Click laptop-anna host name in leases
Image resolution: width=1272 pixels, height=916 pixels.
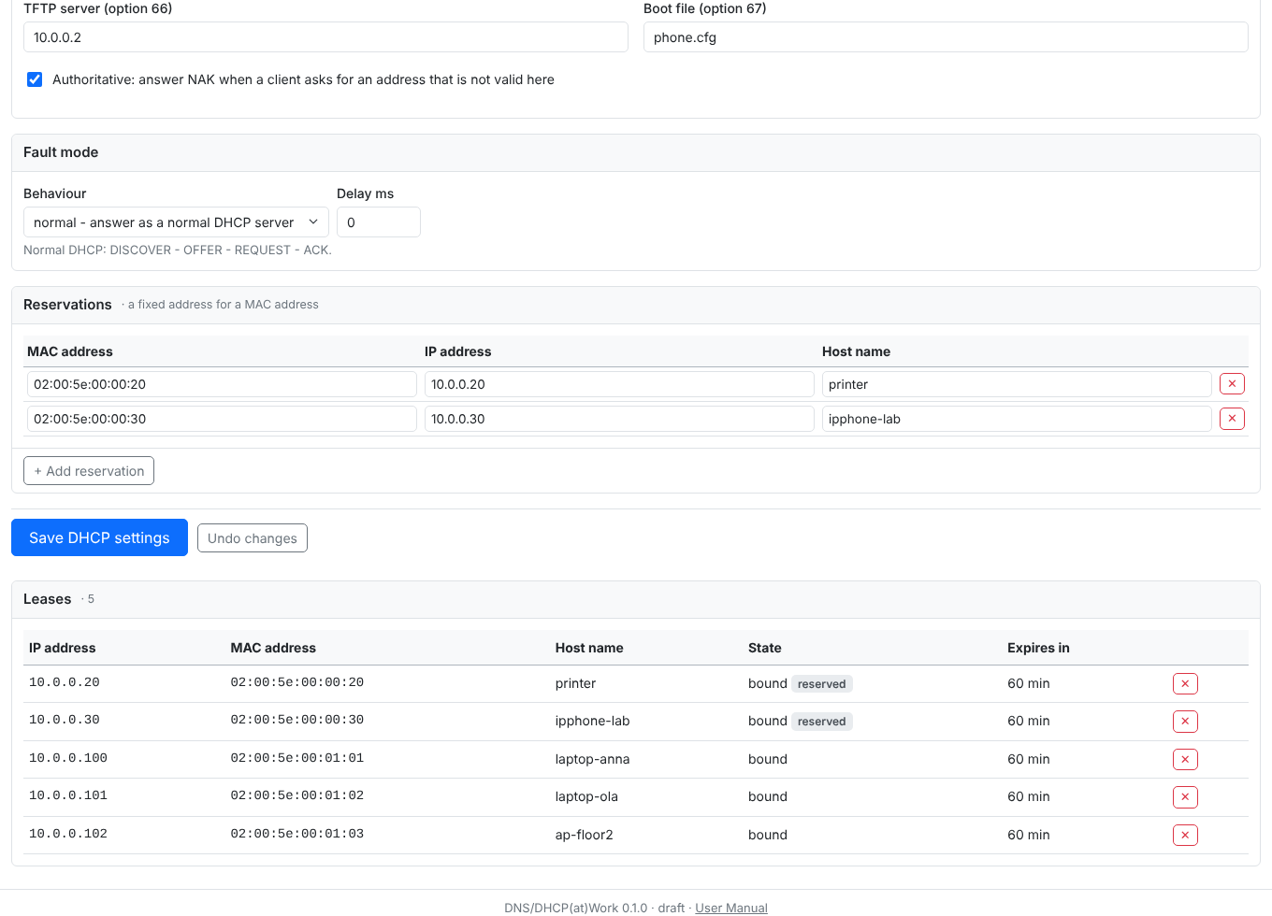592,759
